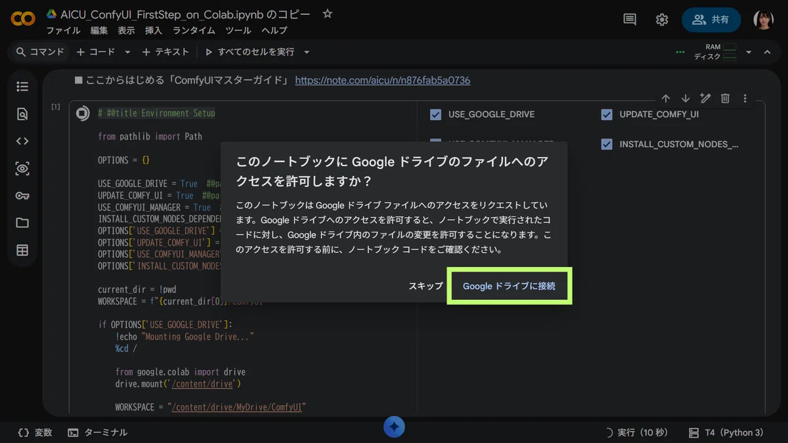
Task: Click the 共有 share button
Action: pyautogui.click(x=711, y=20)
